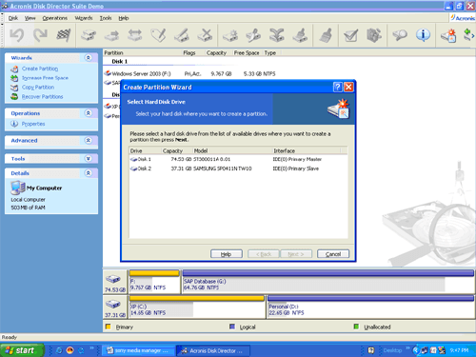Switch to sony media manager taskbar button
The height and width of the screenshot is (357, 476).
click(139, 350)
